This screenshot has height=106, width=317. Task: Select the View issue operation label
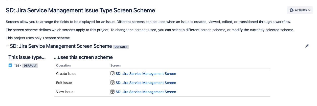65,92
